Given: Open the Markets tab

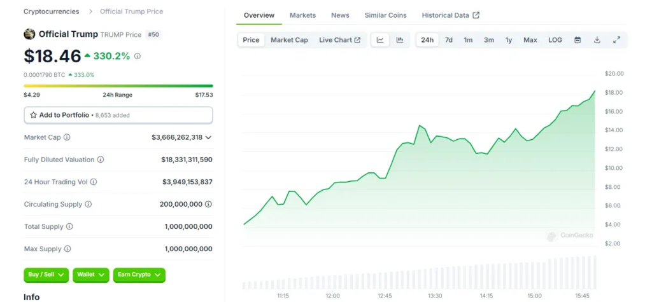Looking at the screenshot, I should click(302, 15).
